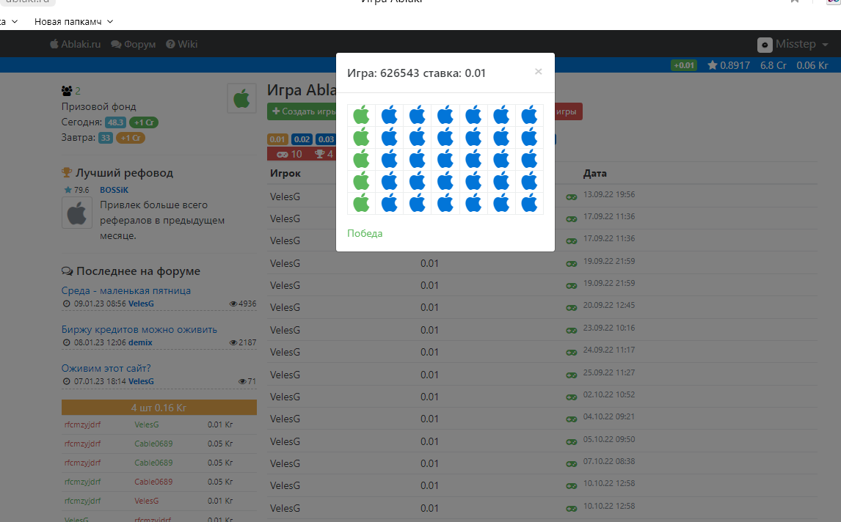Expand the Новая папкамч bookmarks folder
This screenshot has width=841, height=522.
73,21
